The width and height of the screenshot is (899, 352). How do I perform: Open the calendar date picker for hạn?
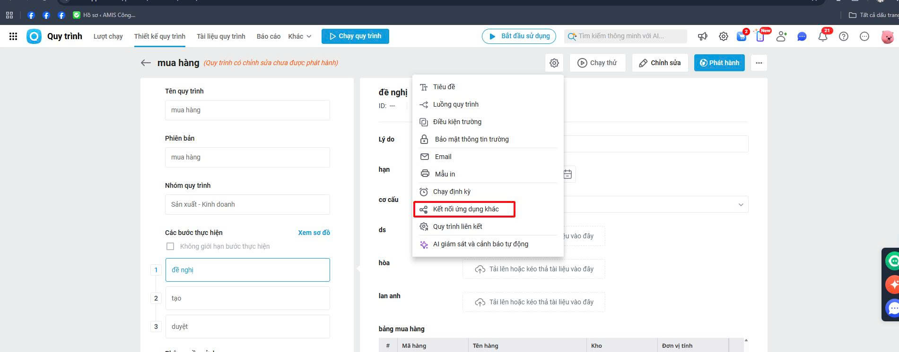pos(567,174)
